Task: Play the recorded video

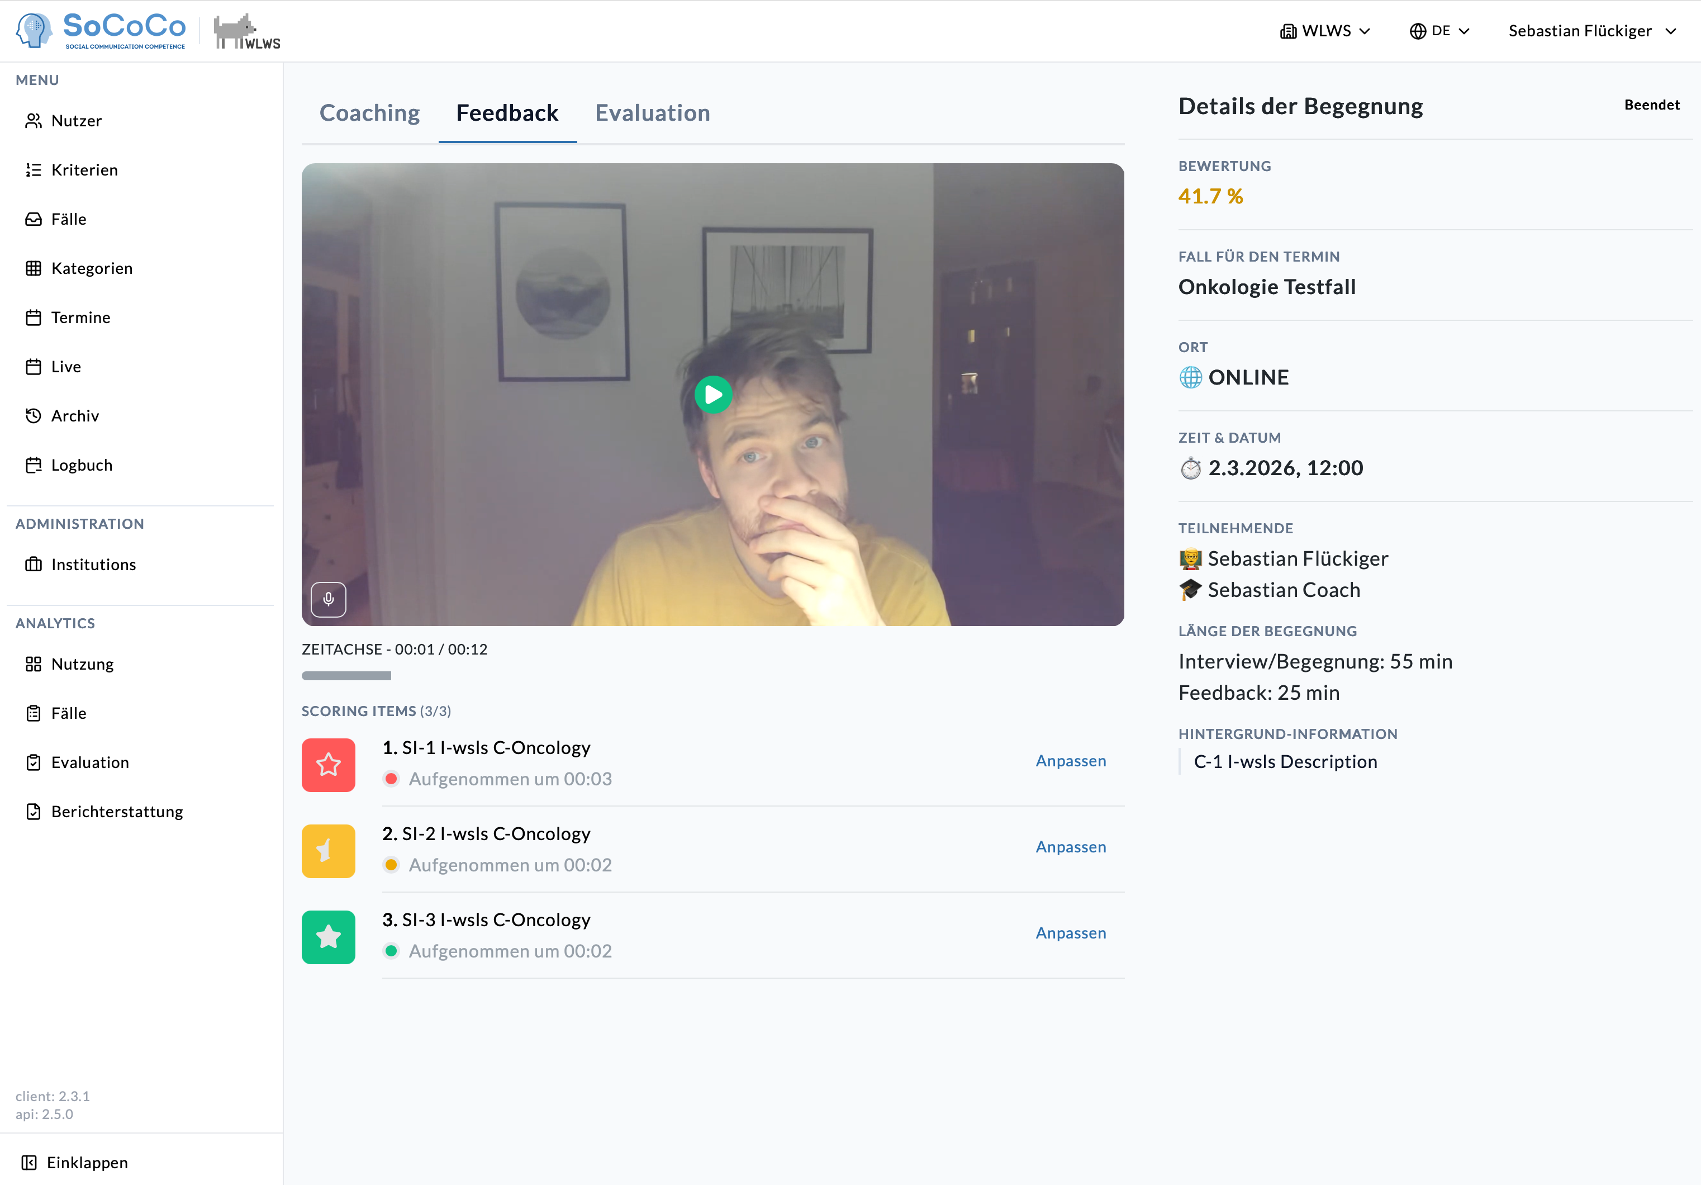Action: click(712, 394)
